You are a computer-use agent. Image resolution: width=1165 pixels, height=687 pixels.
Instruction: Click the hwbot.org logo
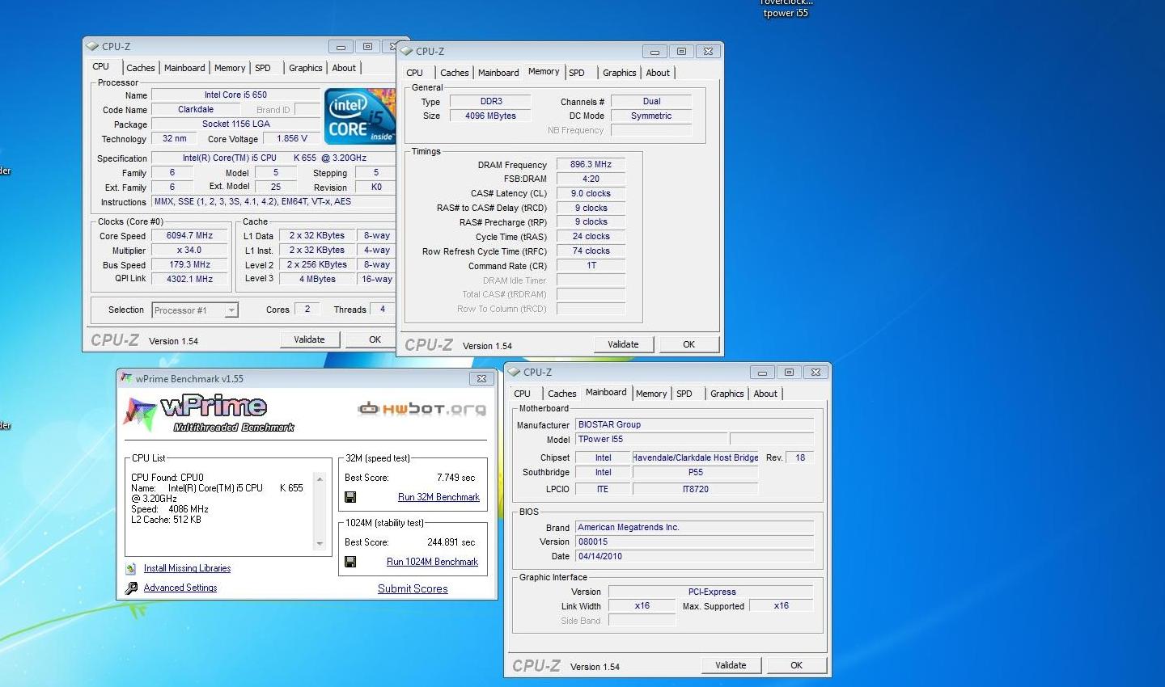(422, 409)
